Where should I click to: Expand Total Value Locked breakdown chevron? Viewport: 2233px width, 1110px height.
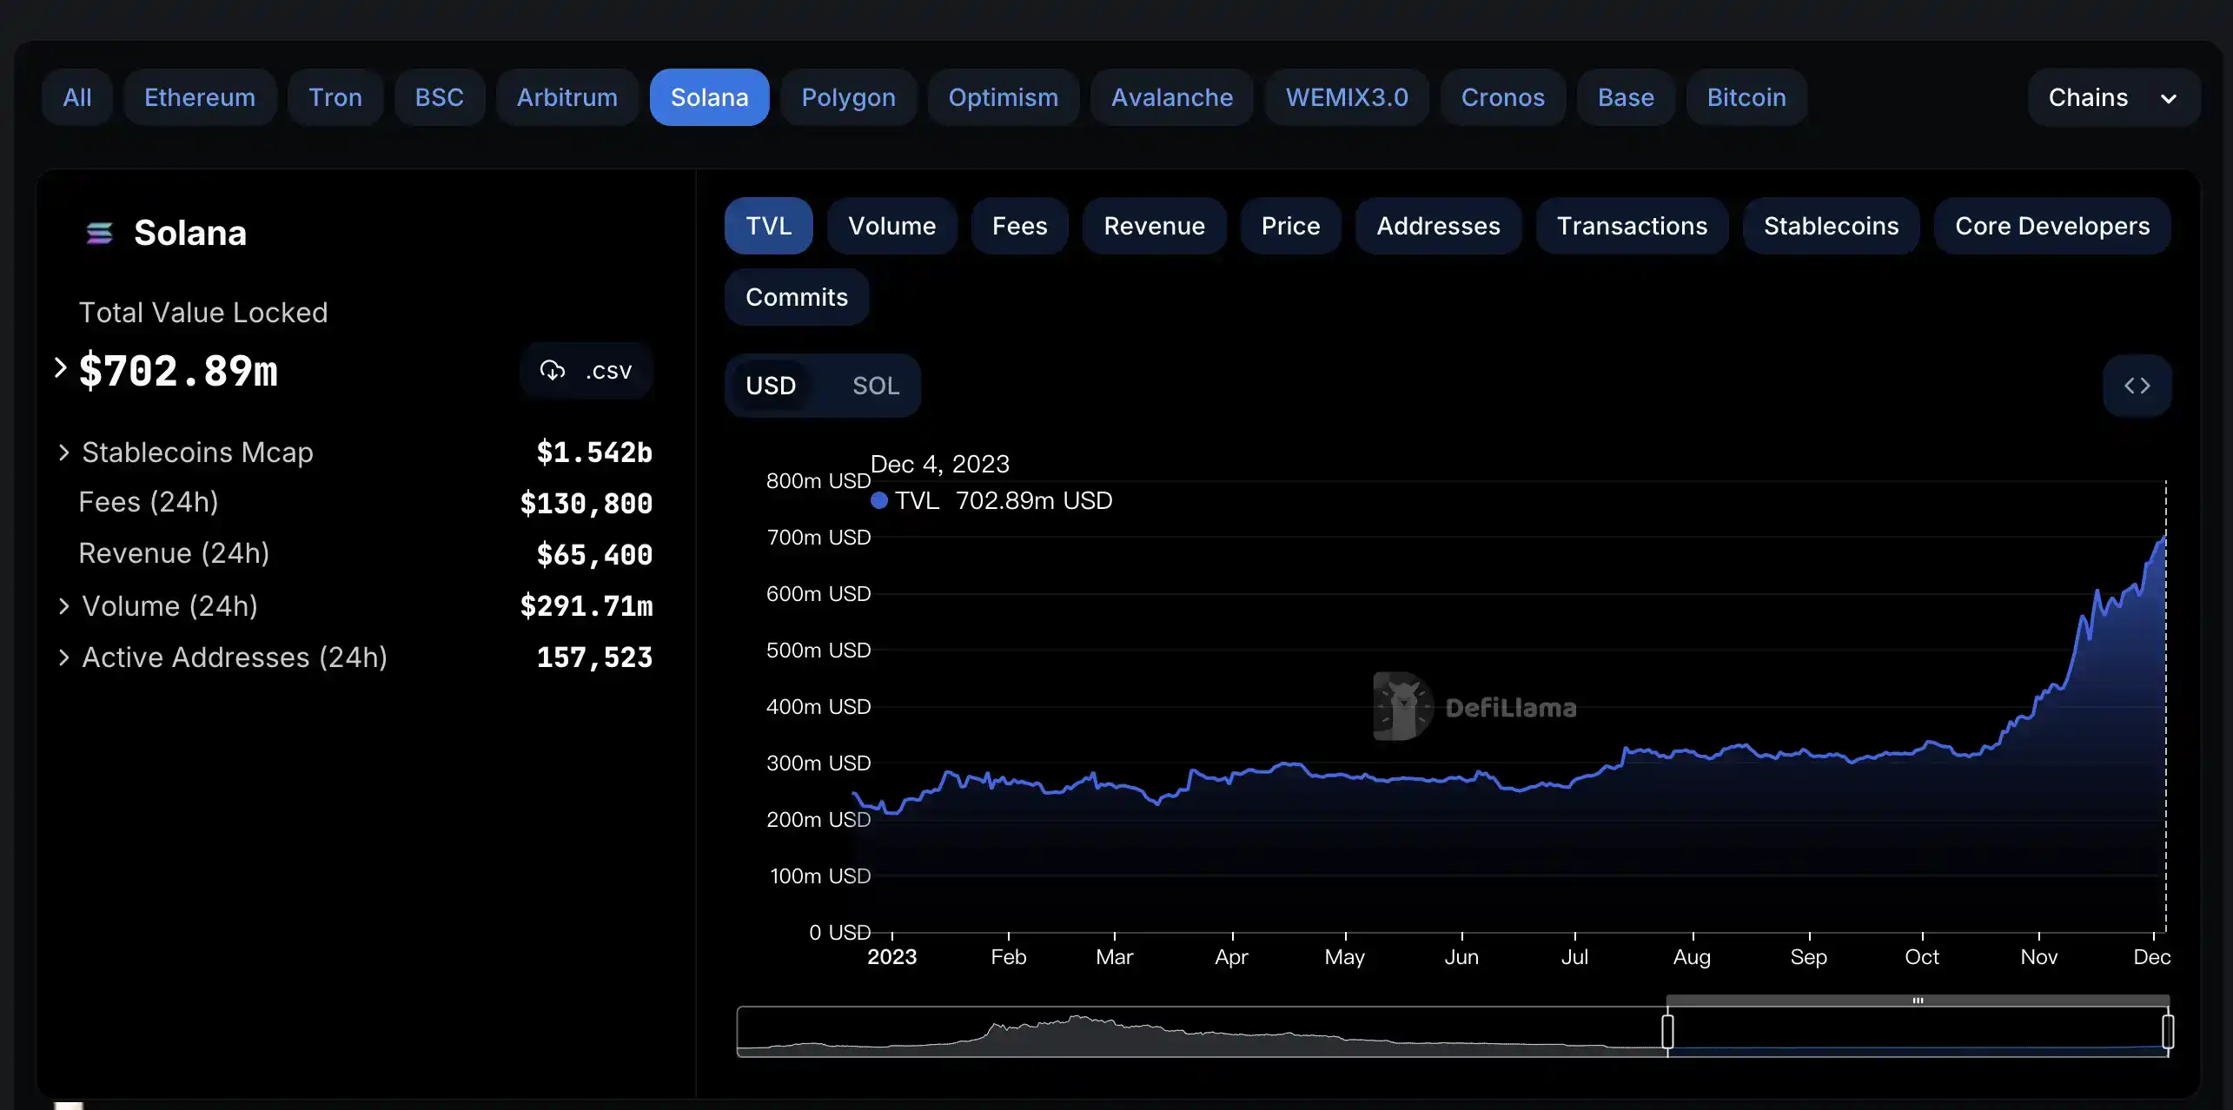point(60,368)
